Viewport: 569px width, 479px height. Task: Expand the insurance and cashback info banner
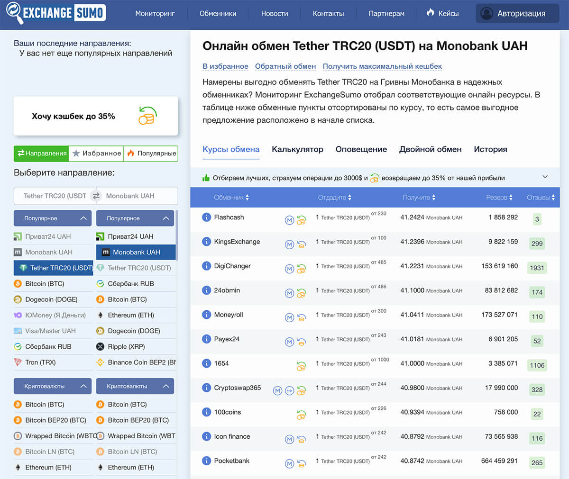tap(545, 177)
